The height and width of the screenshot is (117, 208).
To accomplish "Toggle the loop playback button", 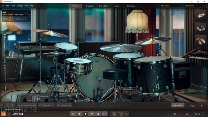I will 73,114.
